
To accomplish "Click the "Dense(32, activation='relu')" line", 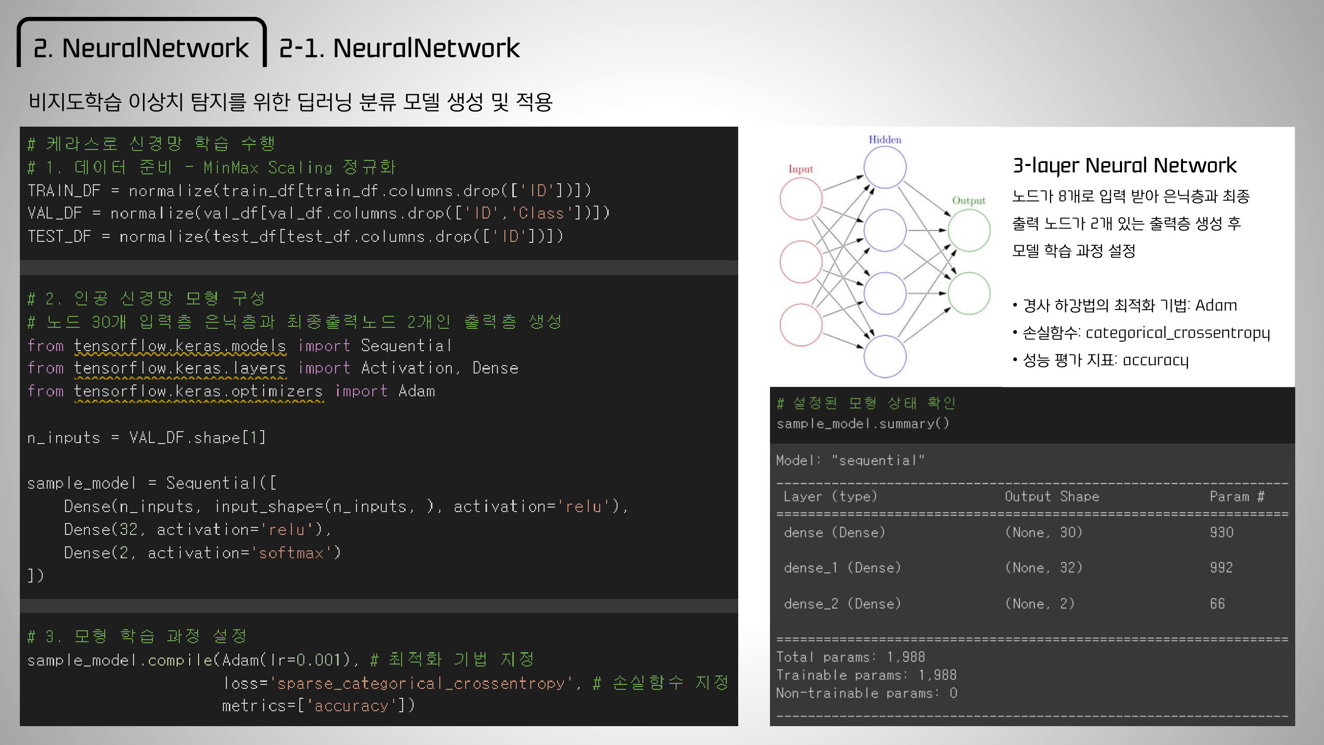I will coord(198,529).
